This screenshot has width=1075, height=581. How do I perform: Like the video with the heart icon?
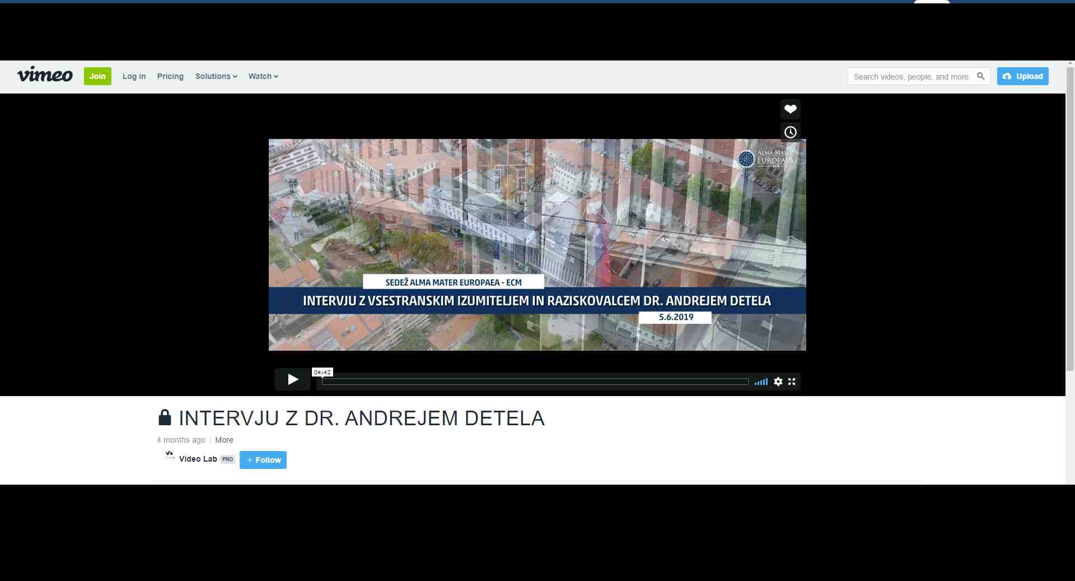coord(790,109)
